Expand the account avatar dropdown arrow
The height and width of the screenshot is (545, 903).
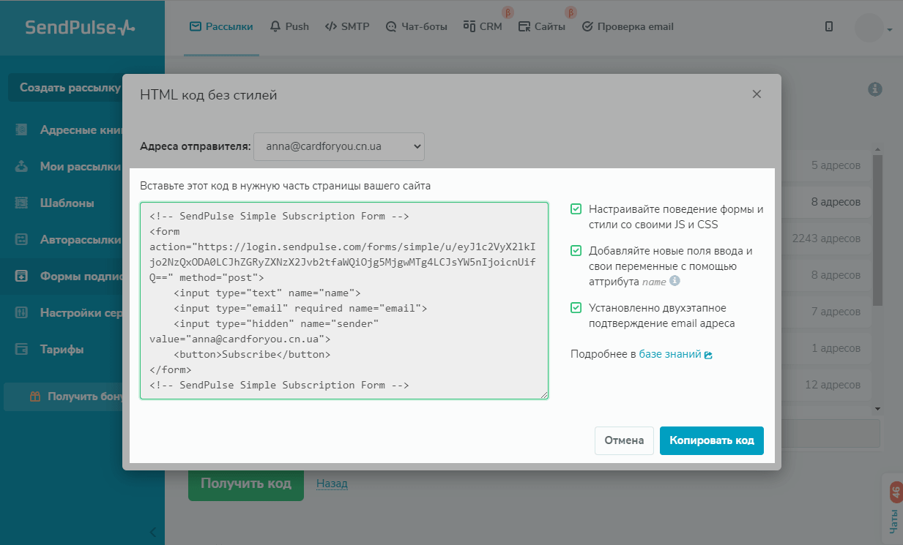pos(890,30)
